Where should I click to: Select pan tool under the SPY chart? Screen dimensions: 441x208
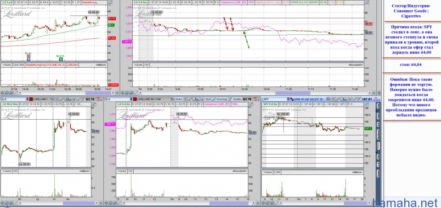(263, 203)
